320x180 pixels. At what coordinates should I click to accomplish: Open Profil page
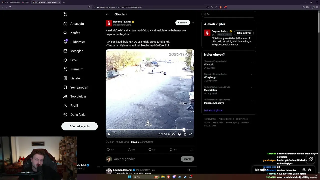71,106
